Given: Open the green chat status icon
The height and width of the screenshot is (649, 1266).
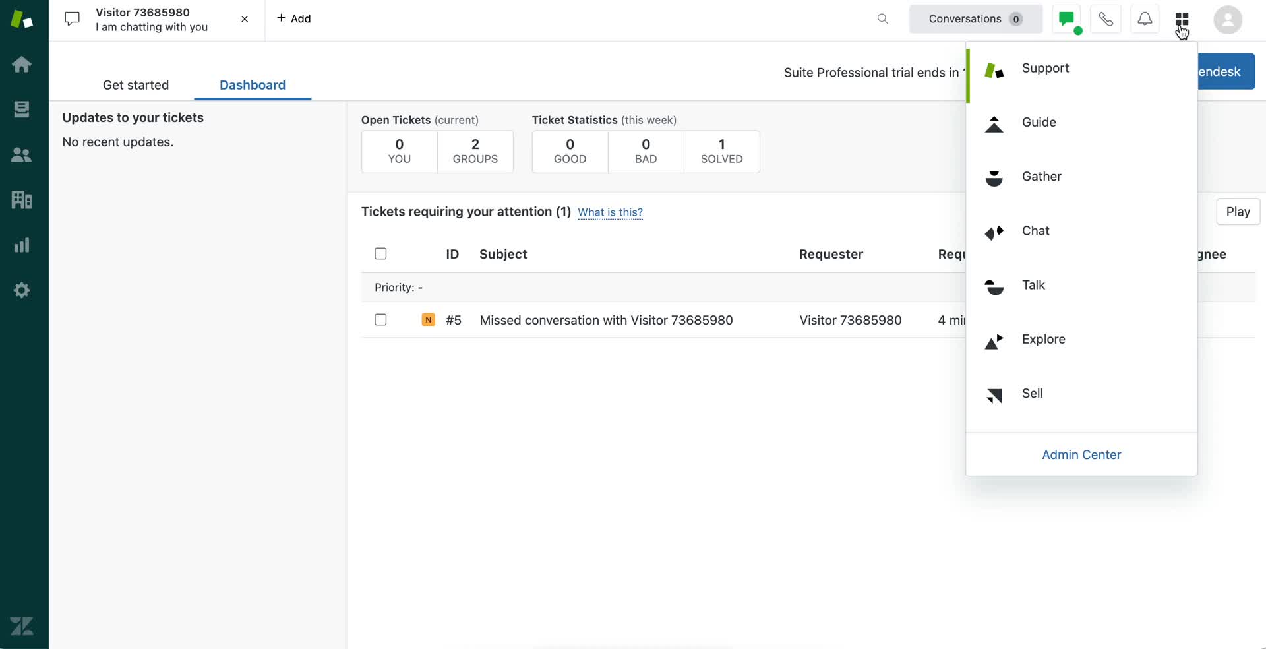Looking at the screenshot, I should click(1066, 19).
